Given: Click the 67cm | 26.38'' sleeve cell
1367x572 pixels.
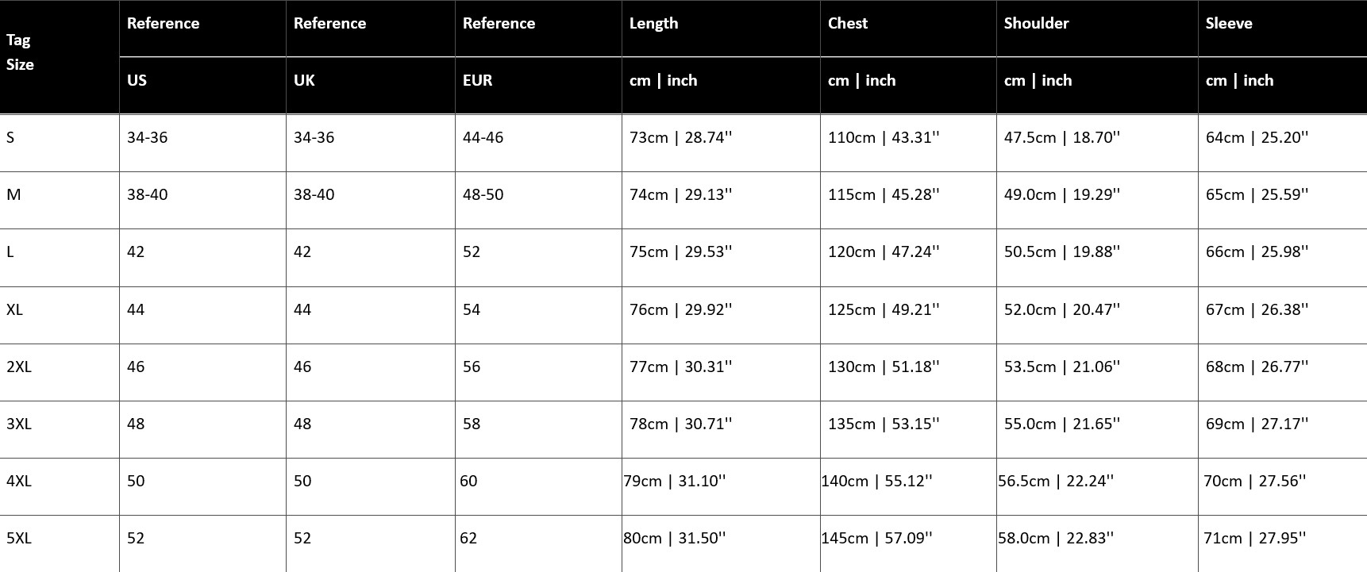Looking at the screenshot, I should coord(1256,310).
